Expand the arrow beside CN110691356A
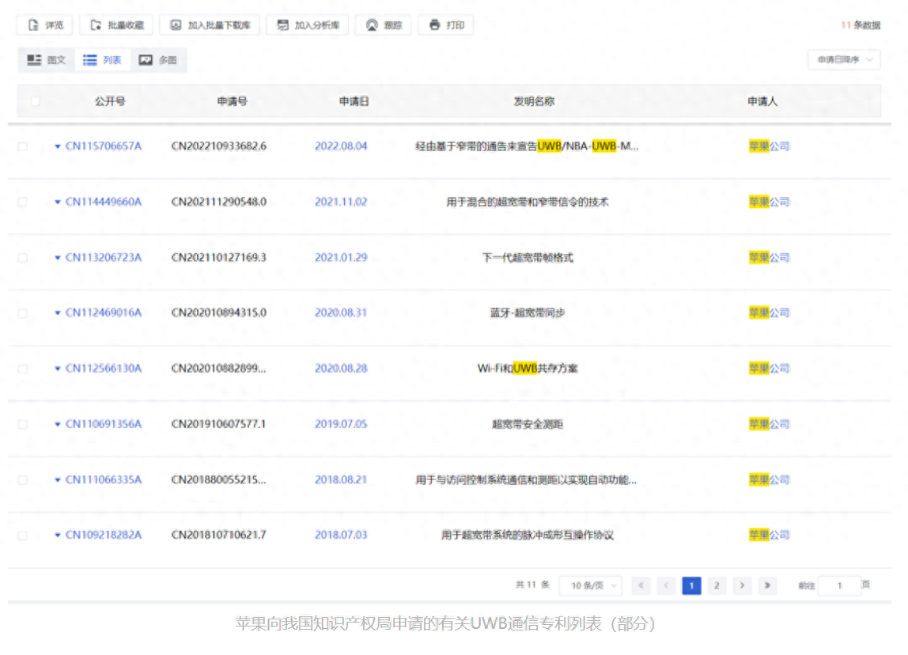 pyautogui.click(x=57, y=424)
